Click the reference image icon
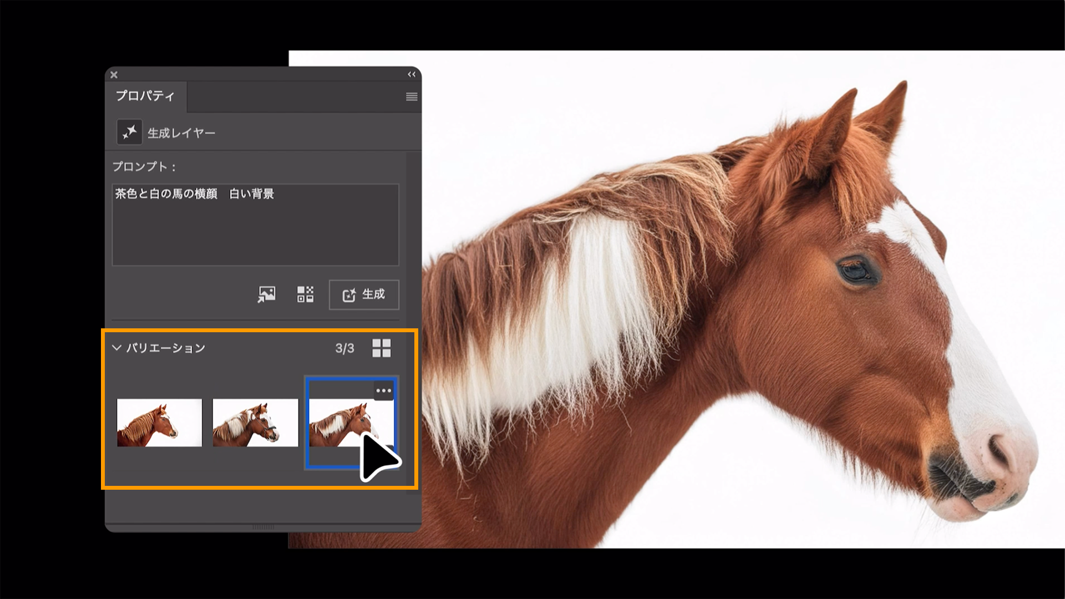The width and height of the screenshot is (1065, 599). coord(266,294)
